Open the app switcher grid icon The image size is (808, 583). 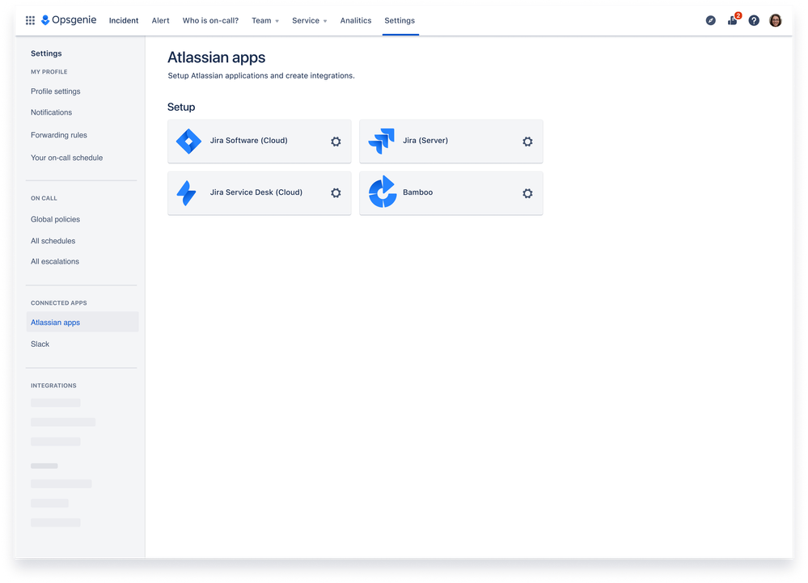pos(31,20)
